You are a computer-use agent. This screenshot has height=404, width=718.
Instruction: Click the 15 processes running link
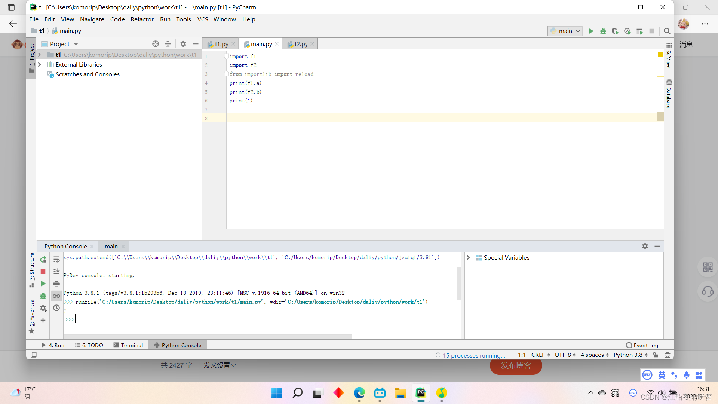coord(473,355)
